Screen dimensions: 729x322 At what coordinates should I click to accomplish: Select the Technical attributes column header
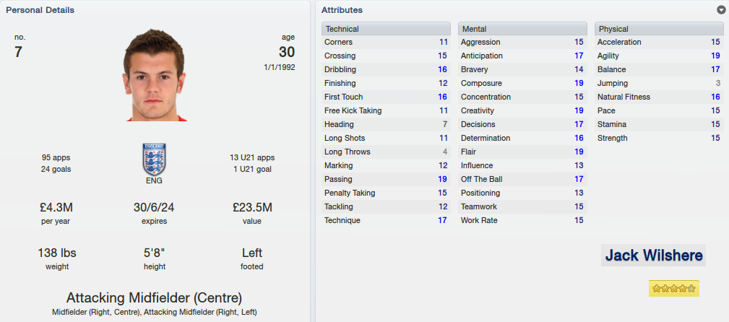(x=386, y=29)
